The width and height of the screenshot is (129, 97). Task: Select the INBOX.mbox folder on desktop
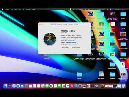(123, 55)
